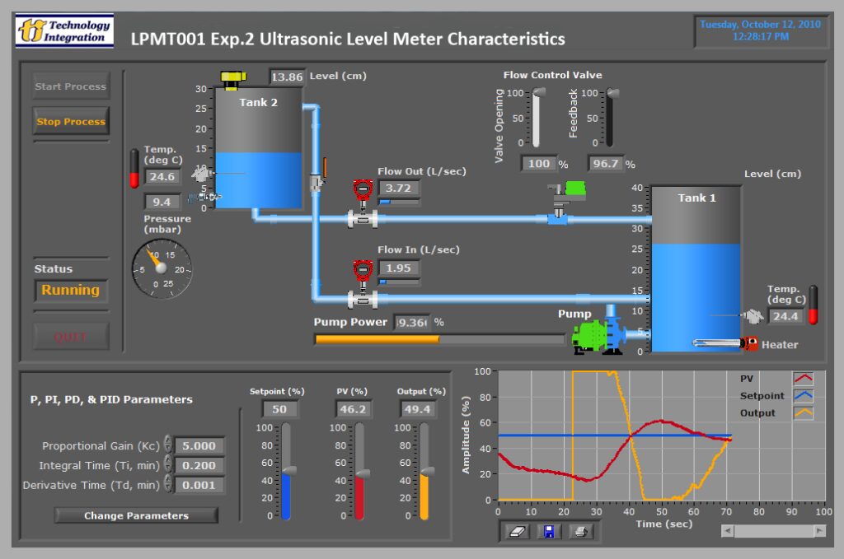The width and height of the screenshot is (844, 559).
Task: Click the Heater icon beside Tank 1
Action: pyautogui.click(x=749, y=343)
